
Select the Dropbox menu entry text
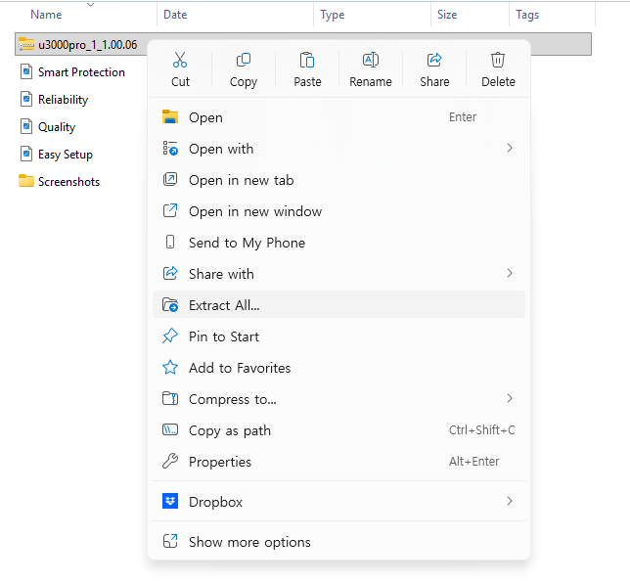pos(215,502)
